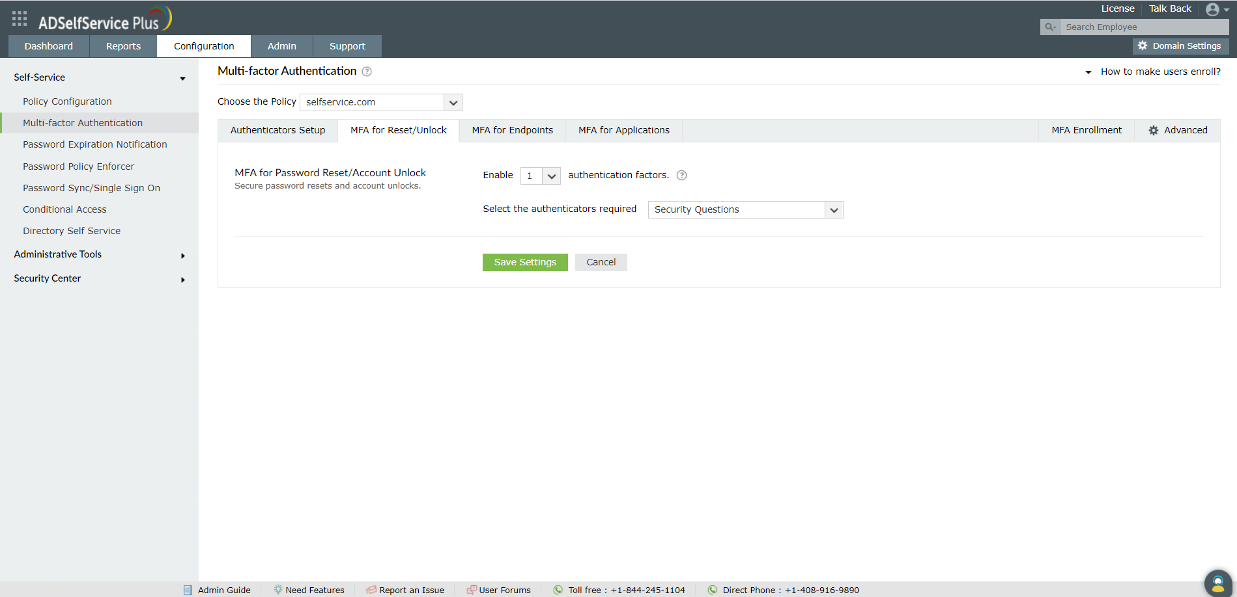
Task: Switch to the MFA for Endpoints tab
Action: [512, 130]
